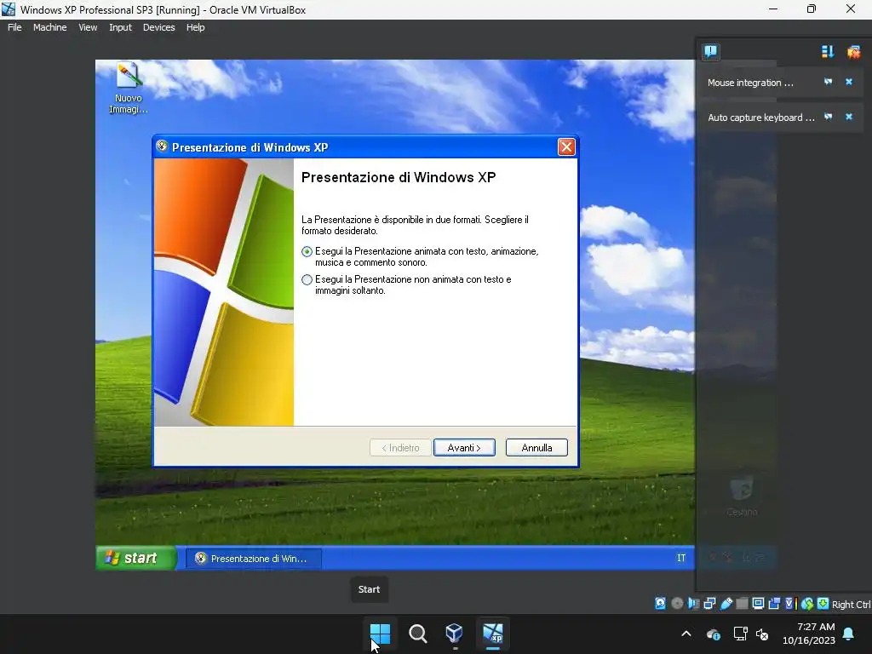The width and height of the screenshot is (872, 654).
Task: Click the shared folders status icon
Action: coord(742,604)
